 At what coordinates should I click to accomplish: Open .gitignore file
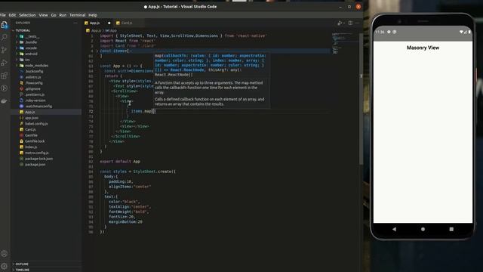[32, 89]
